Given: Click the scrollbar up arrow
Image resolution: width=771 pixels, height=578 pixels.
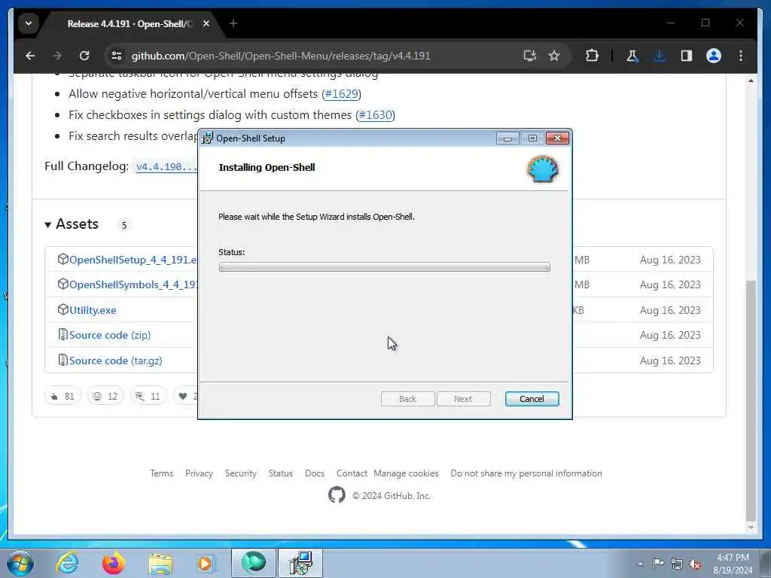Looking at the screenshot, I should tap(751, 81).
